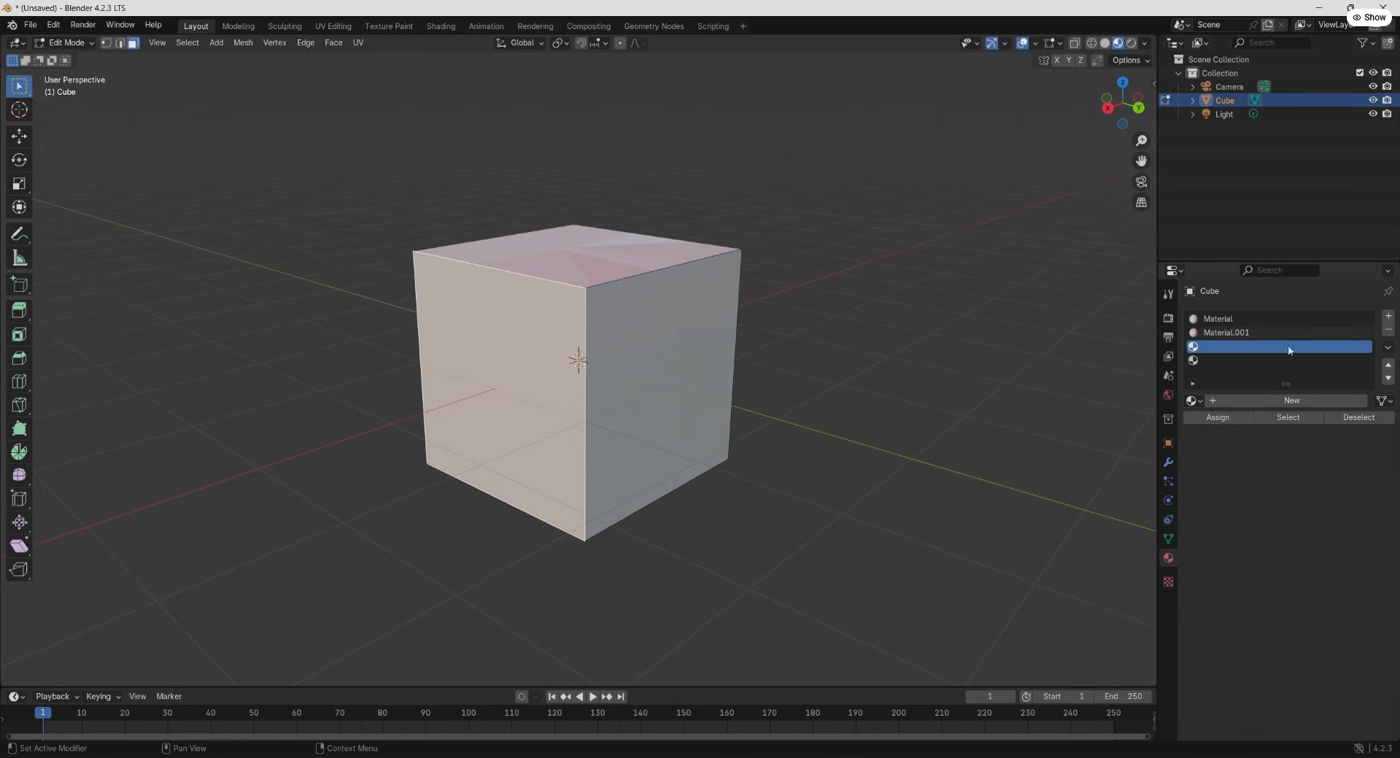Viewport: 1400px width, 758px height.
Task: Open the Object Data properties tab
Action: (x=1168, y=538)
